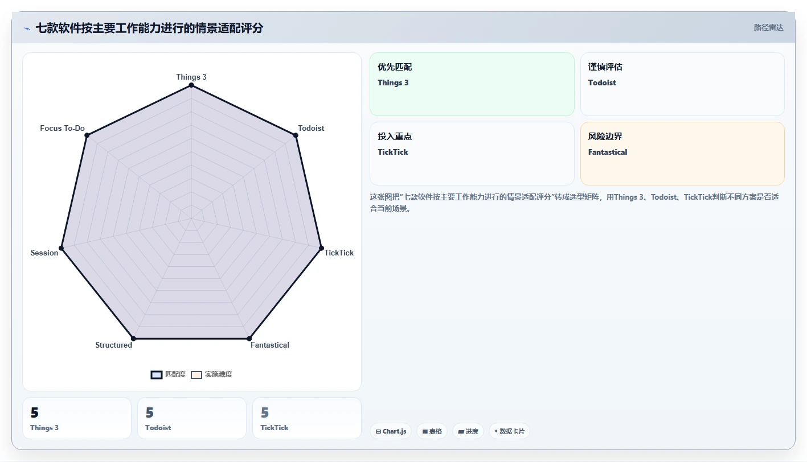Viewport: 807px width, 462px height.
Task: Click the Todoist axis label on the radar
Action: (x=311, y=128)
